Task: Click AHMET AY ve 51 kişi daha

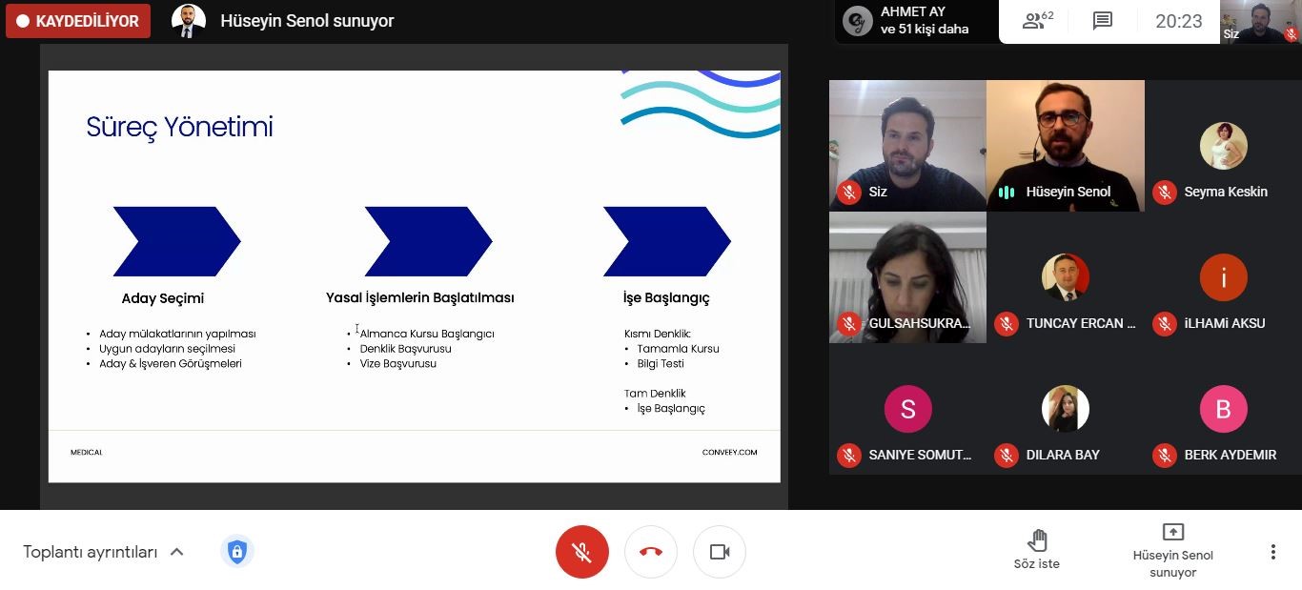Action: (915, 21)
